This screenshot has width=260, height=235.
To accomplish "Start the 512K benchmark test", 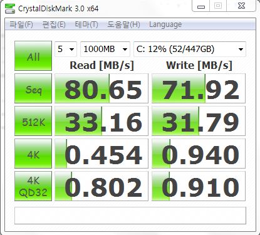I will click(33, 121).
